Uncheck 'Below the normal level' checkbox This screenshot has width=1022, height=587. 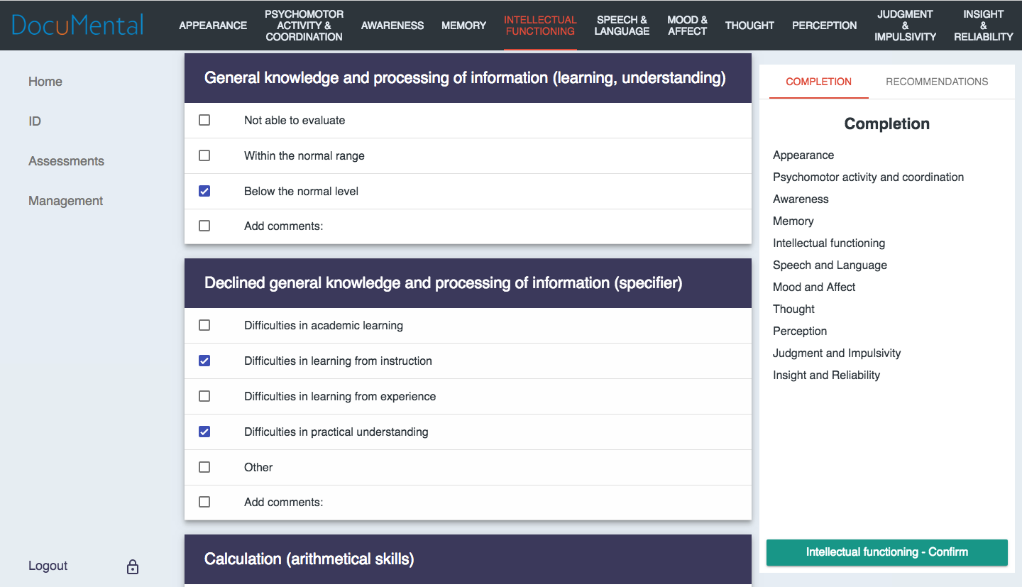click(x=204, y=191)
